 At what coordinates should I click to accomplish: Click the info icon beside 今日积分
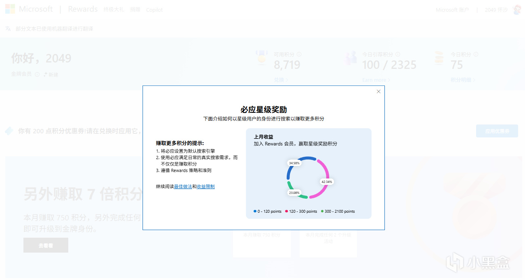[x=476, y=54]
